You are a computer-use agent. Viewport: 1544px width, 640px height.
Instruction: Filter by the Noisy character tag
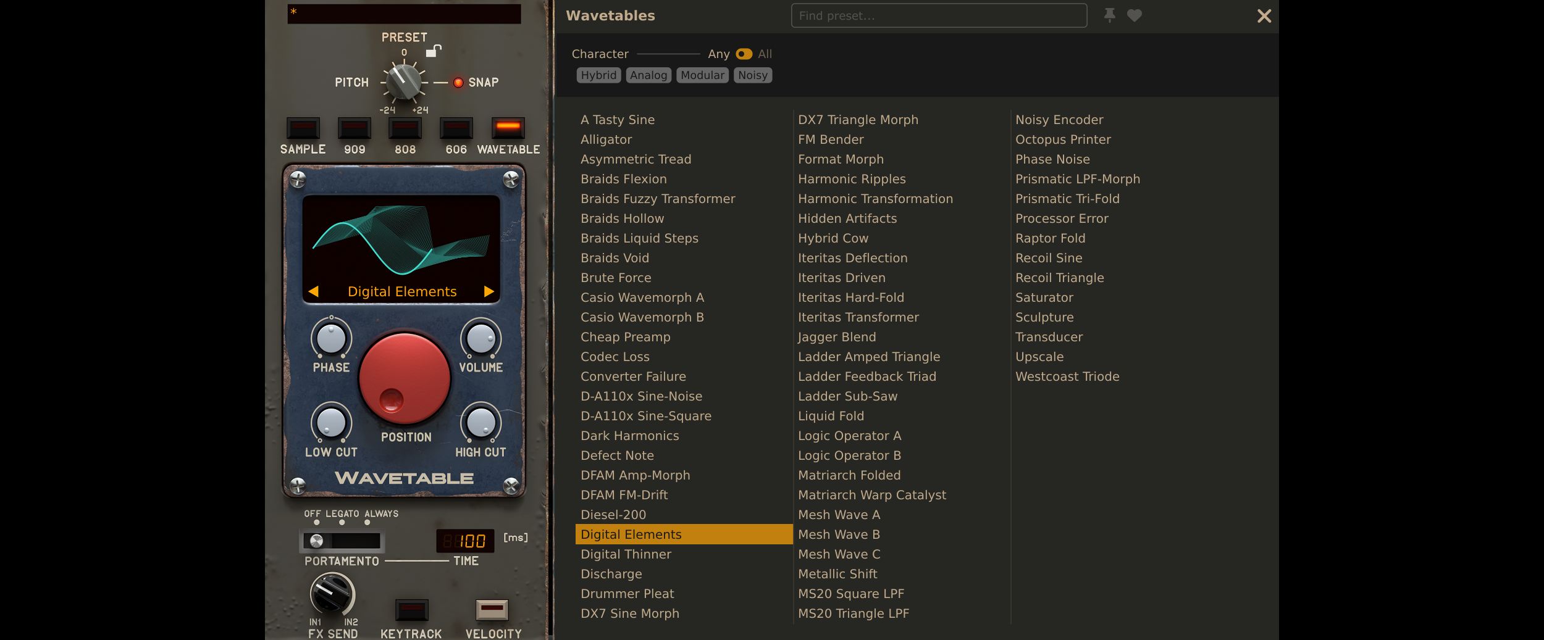pyautogui.click(x=752, y=75)
